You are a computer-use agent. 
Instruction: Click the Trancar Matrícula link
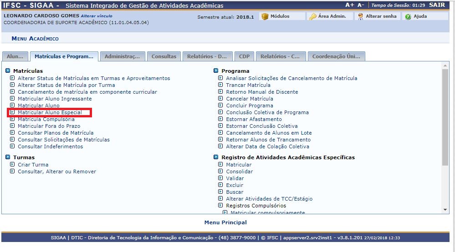pos(248,85)
